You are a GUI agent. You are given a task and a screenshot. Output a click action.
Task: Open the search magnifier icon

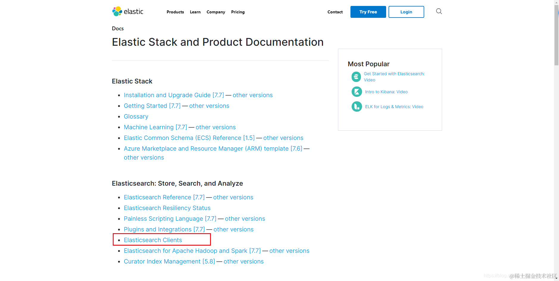tap(439, 11)
